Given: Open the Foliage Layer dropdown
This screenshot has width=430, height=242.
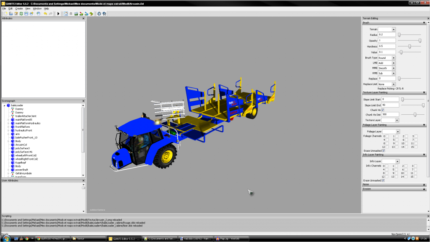Looking at the screenshot, I should (x=398, y=132).
